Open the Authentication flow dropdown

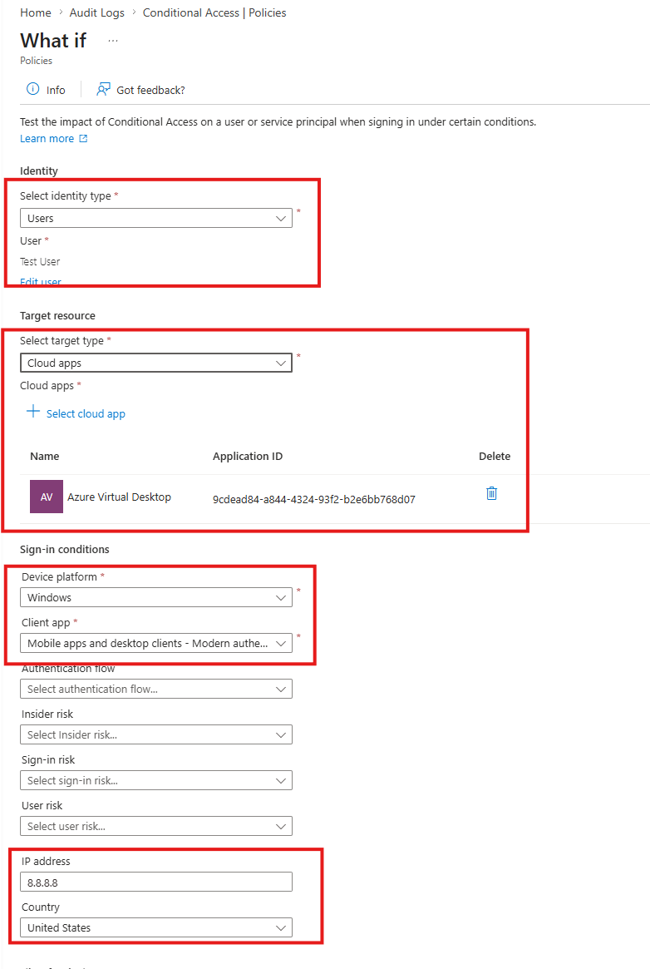click(x=156, y=689)
